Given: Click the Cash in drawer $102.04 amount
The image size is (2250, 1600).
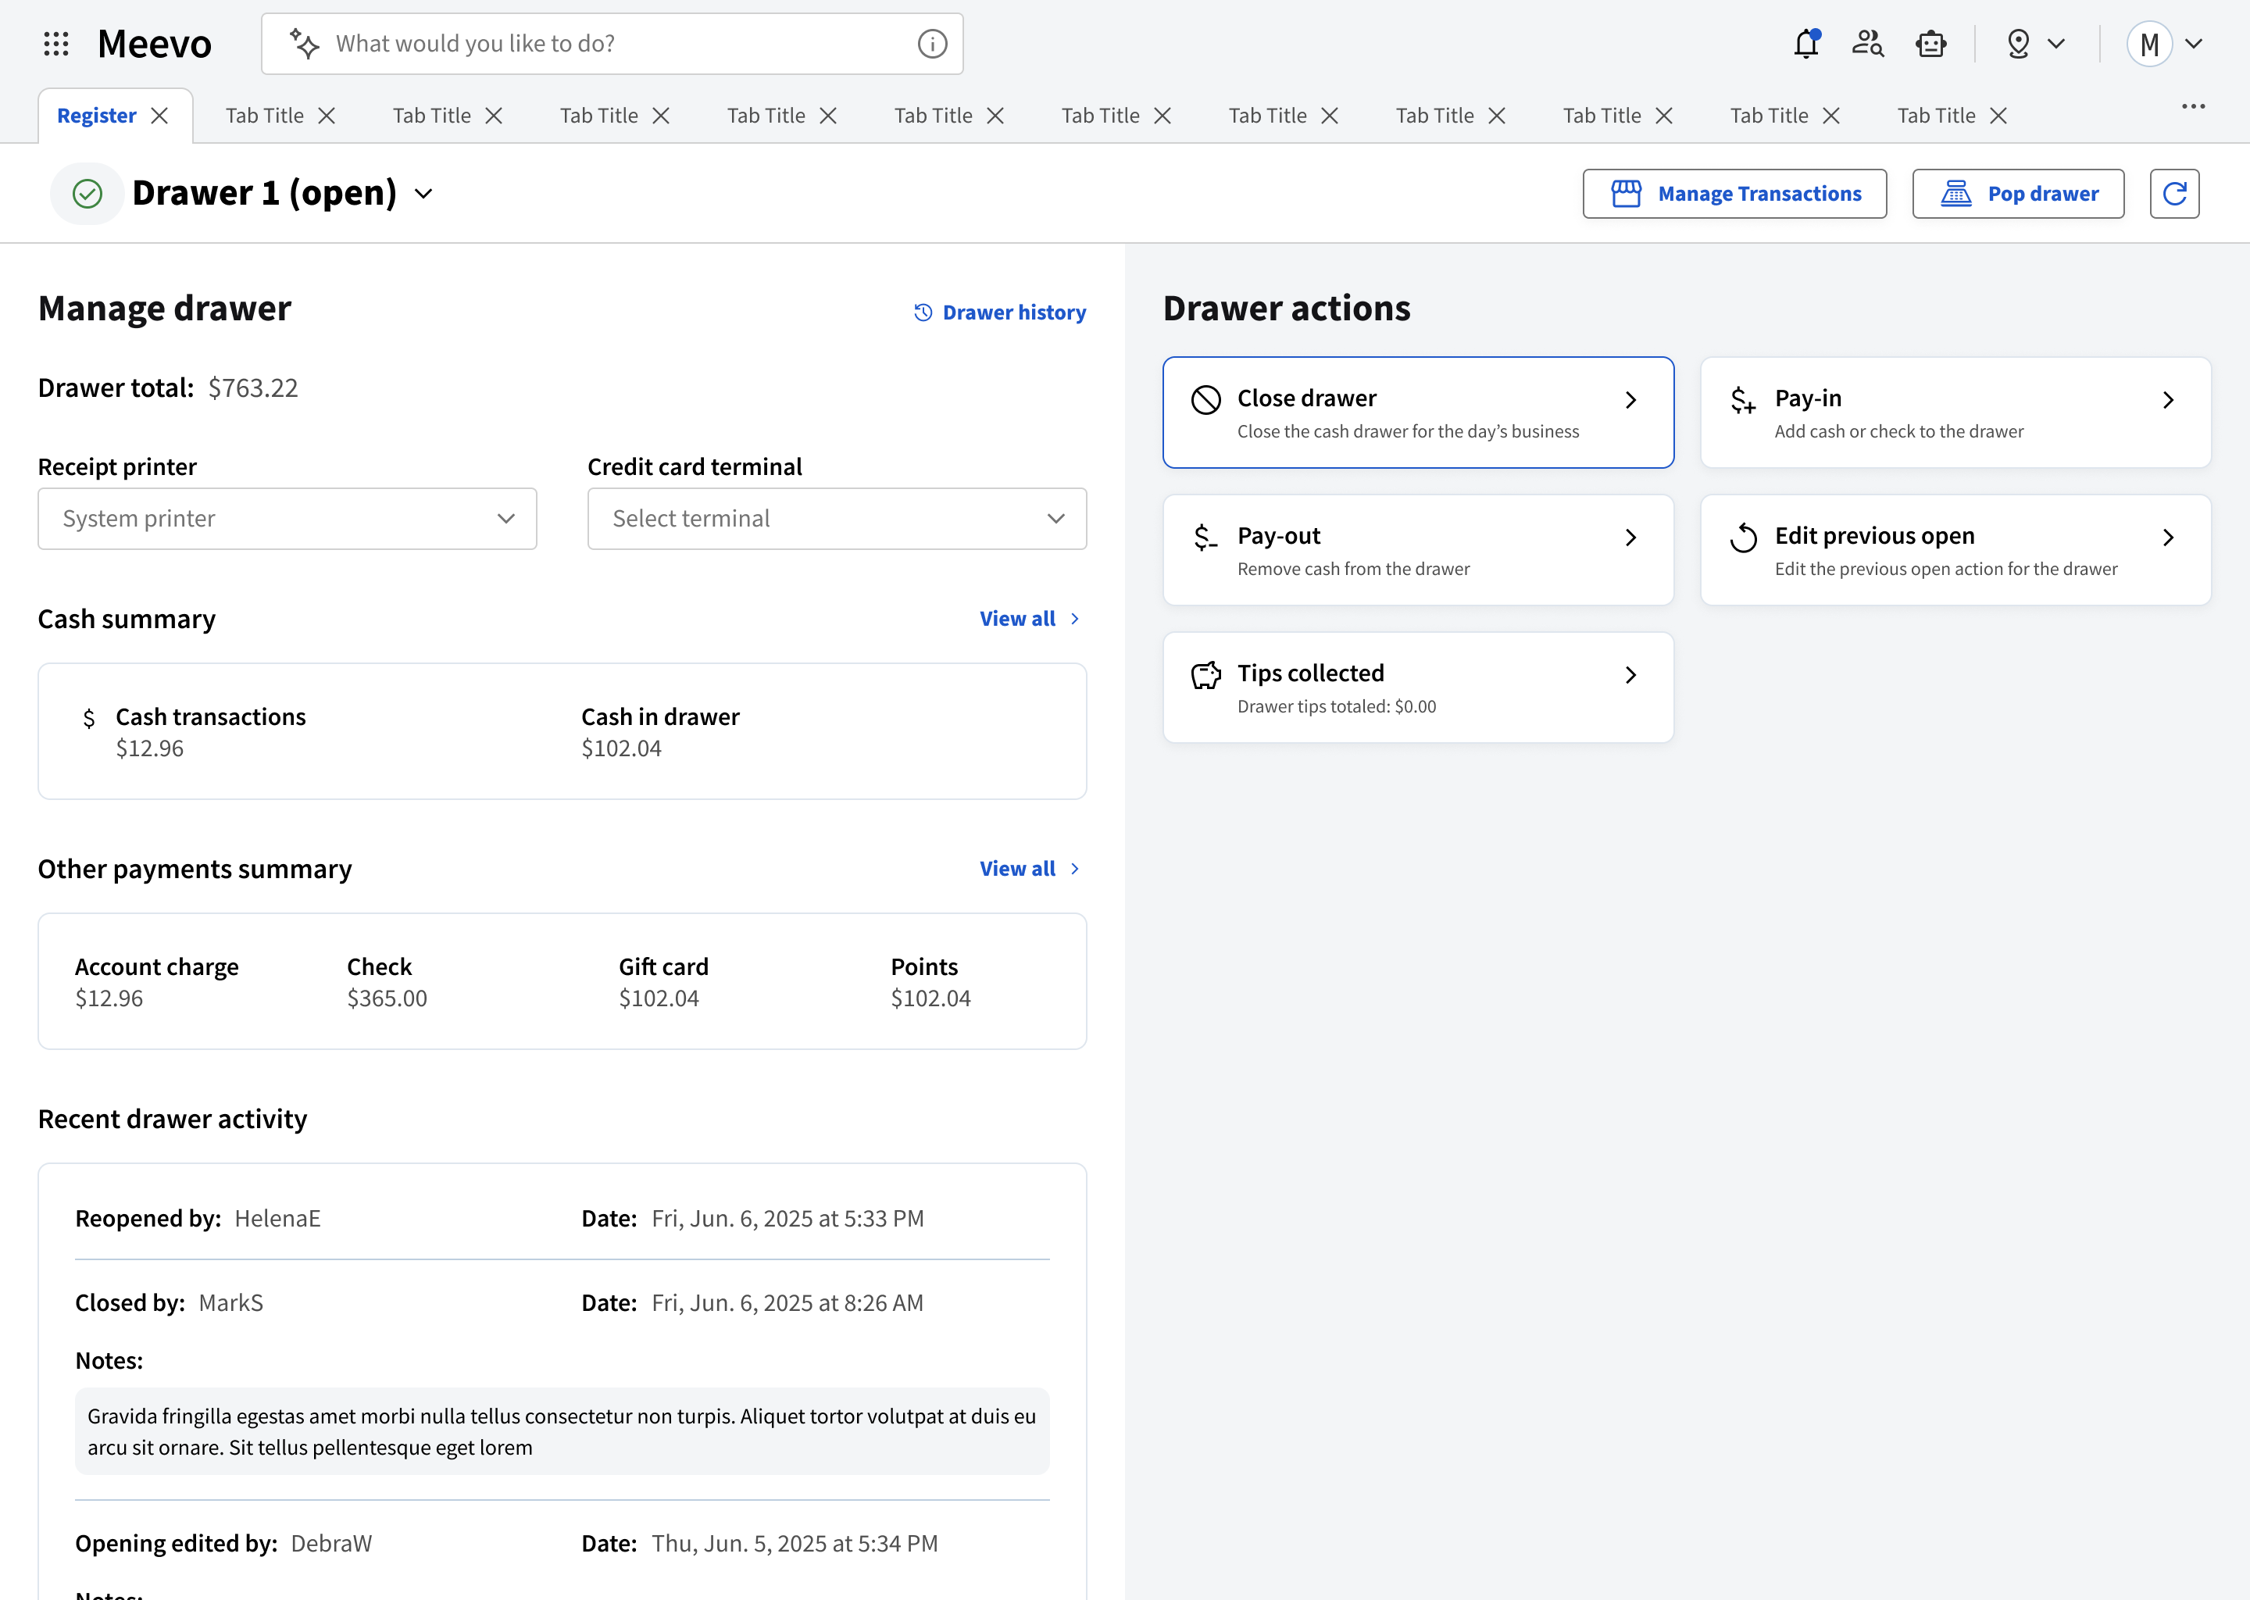Looking at the screenshot, I should point(620,748).
